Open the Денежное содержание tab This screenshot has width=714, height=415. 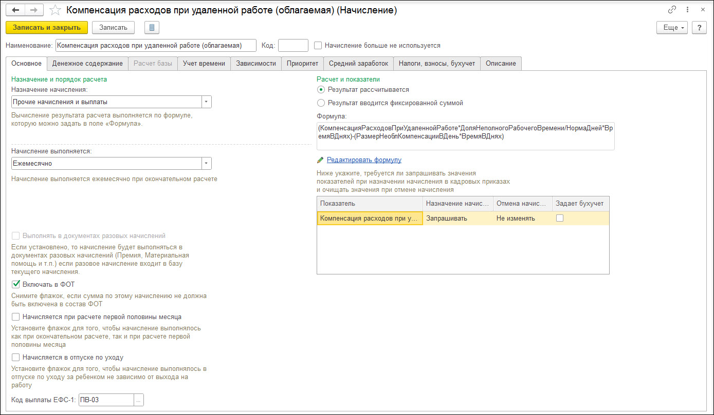click(87, 64)
